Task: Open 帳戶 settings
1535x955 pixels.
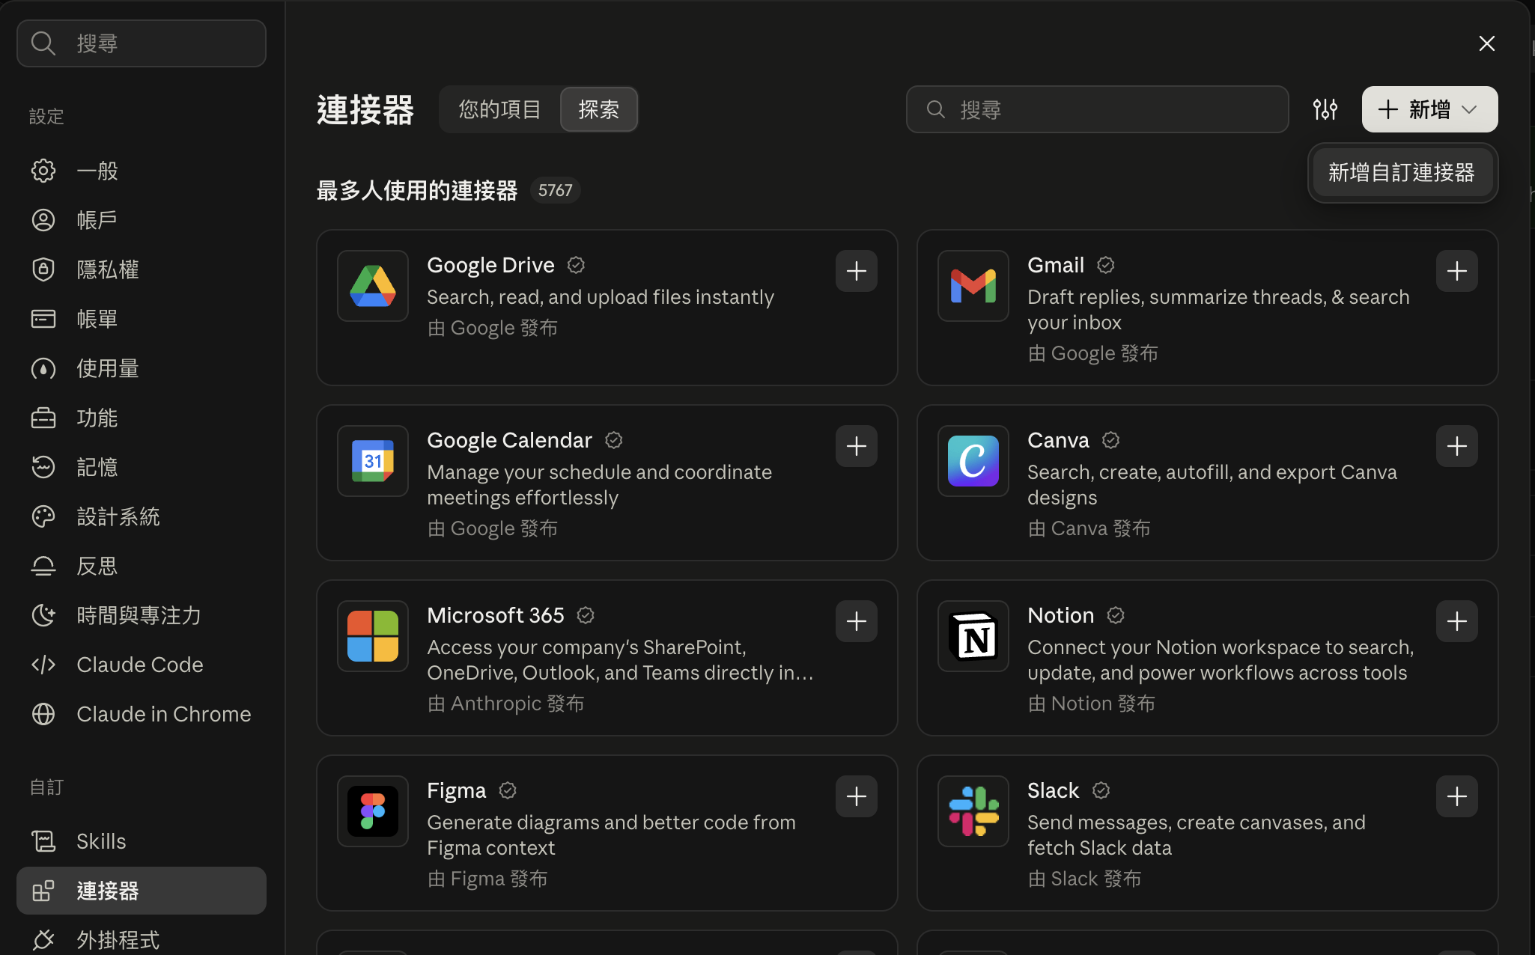Action: (142, 220)
